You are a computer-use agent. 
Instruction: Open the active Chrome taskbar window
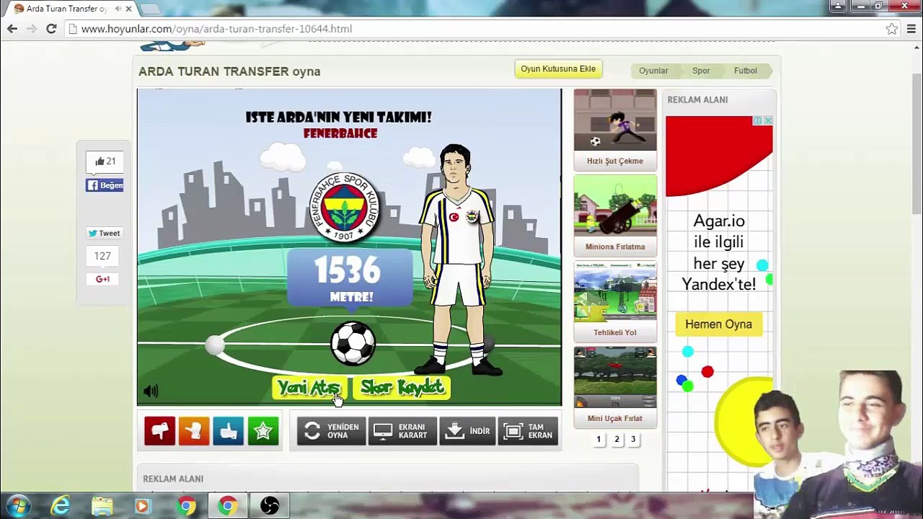(x=227, y=506)
